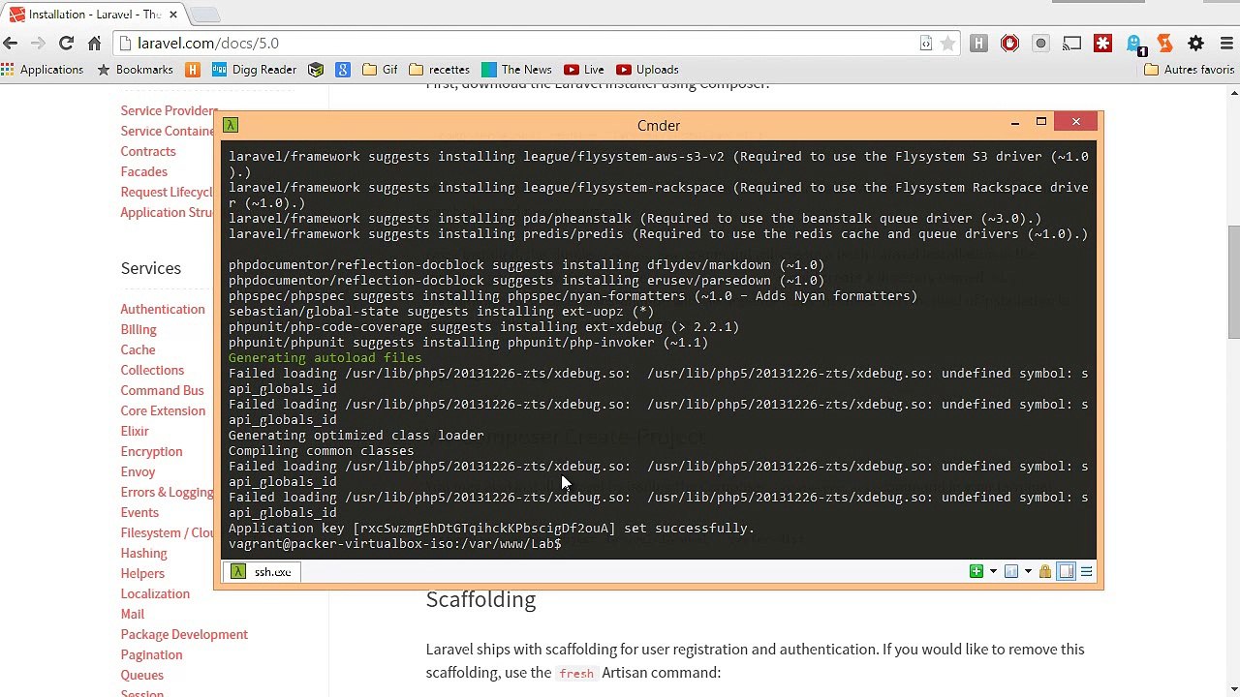
Task: Open the Hashing docs link
Action: (143, 554)
